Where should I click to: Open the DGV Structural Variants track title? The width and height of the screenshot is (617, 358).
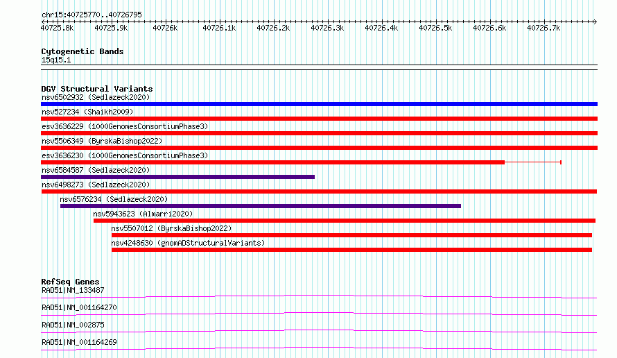(x=97, y=89)
